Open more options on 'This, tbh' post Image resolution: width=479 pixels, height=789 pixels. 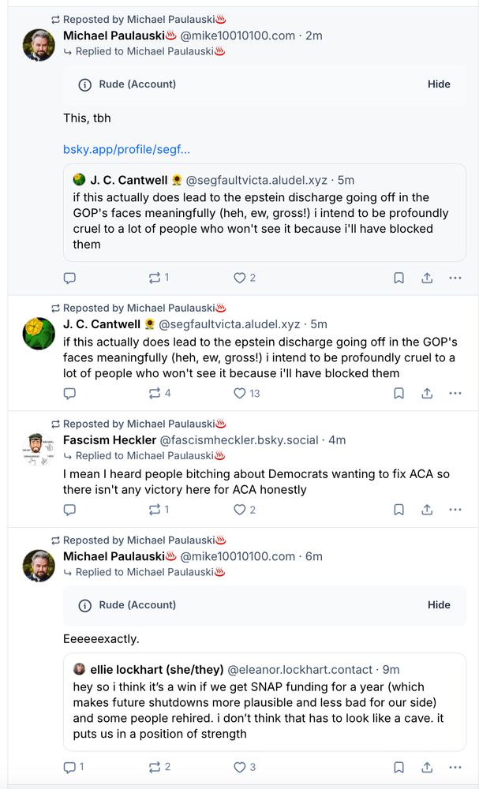tap(455, 278)
